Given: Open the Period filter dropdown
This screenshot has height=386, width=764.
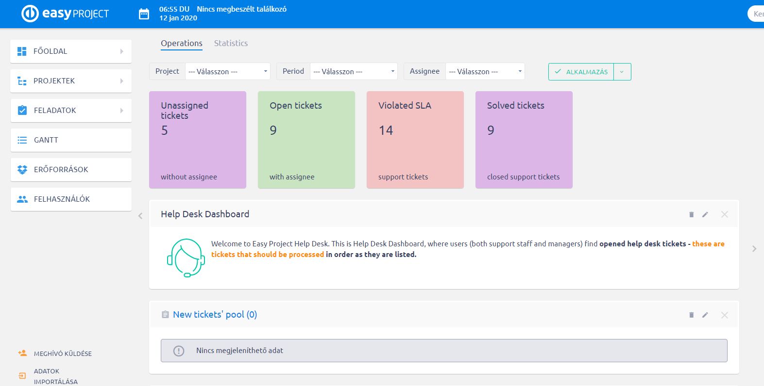Looking at the screenshot, I should [x=353, y=72].
